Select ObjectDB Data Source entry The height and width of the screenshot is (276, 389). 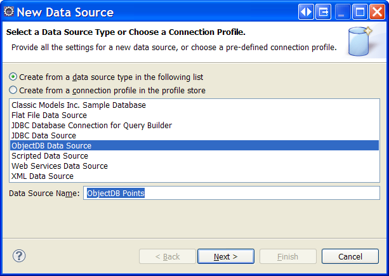coord(194,145)
